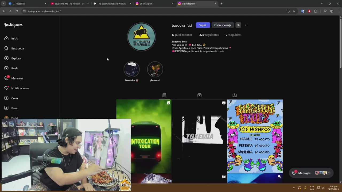Open the 21 seguidos list
342x192 pixels.
coord(233,35)
